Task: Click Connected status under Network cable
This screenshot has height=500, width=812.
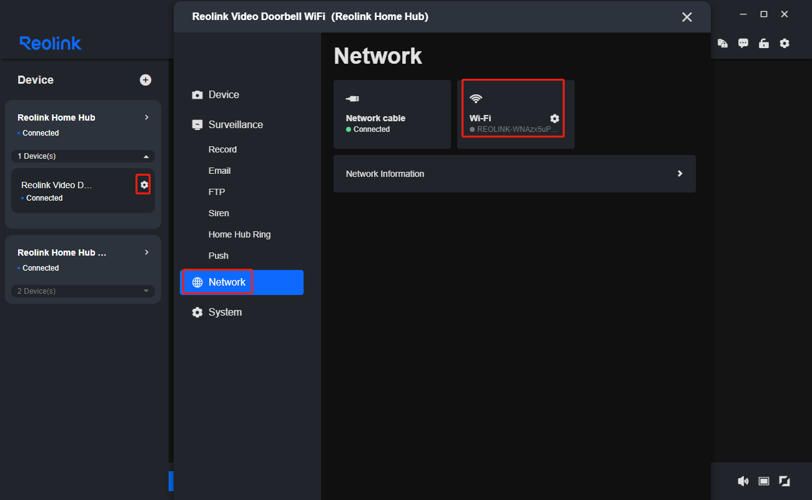Action: coord(372,129)
